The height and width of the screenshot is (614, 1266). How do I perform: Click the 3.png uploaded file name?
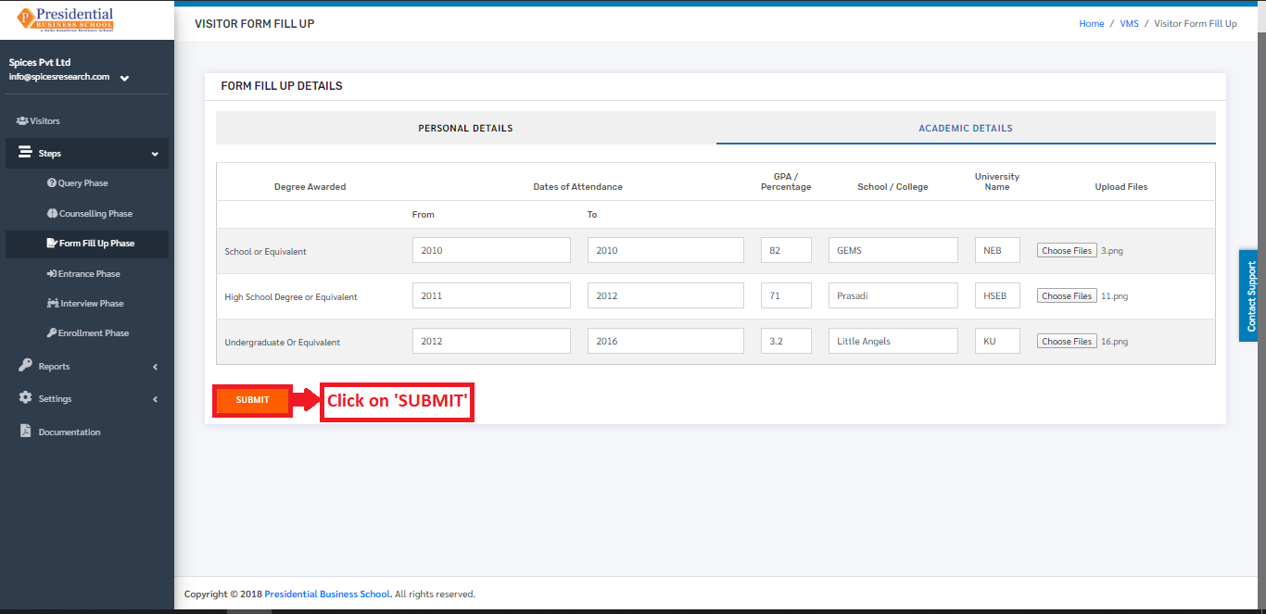(1112, 251)
